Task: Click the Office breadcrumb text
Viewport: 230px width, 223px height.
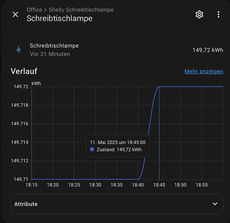Action: tap(34, 10)
